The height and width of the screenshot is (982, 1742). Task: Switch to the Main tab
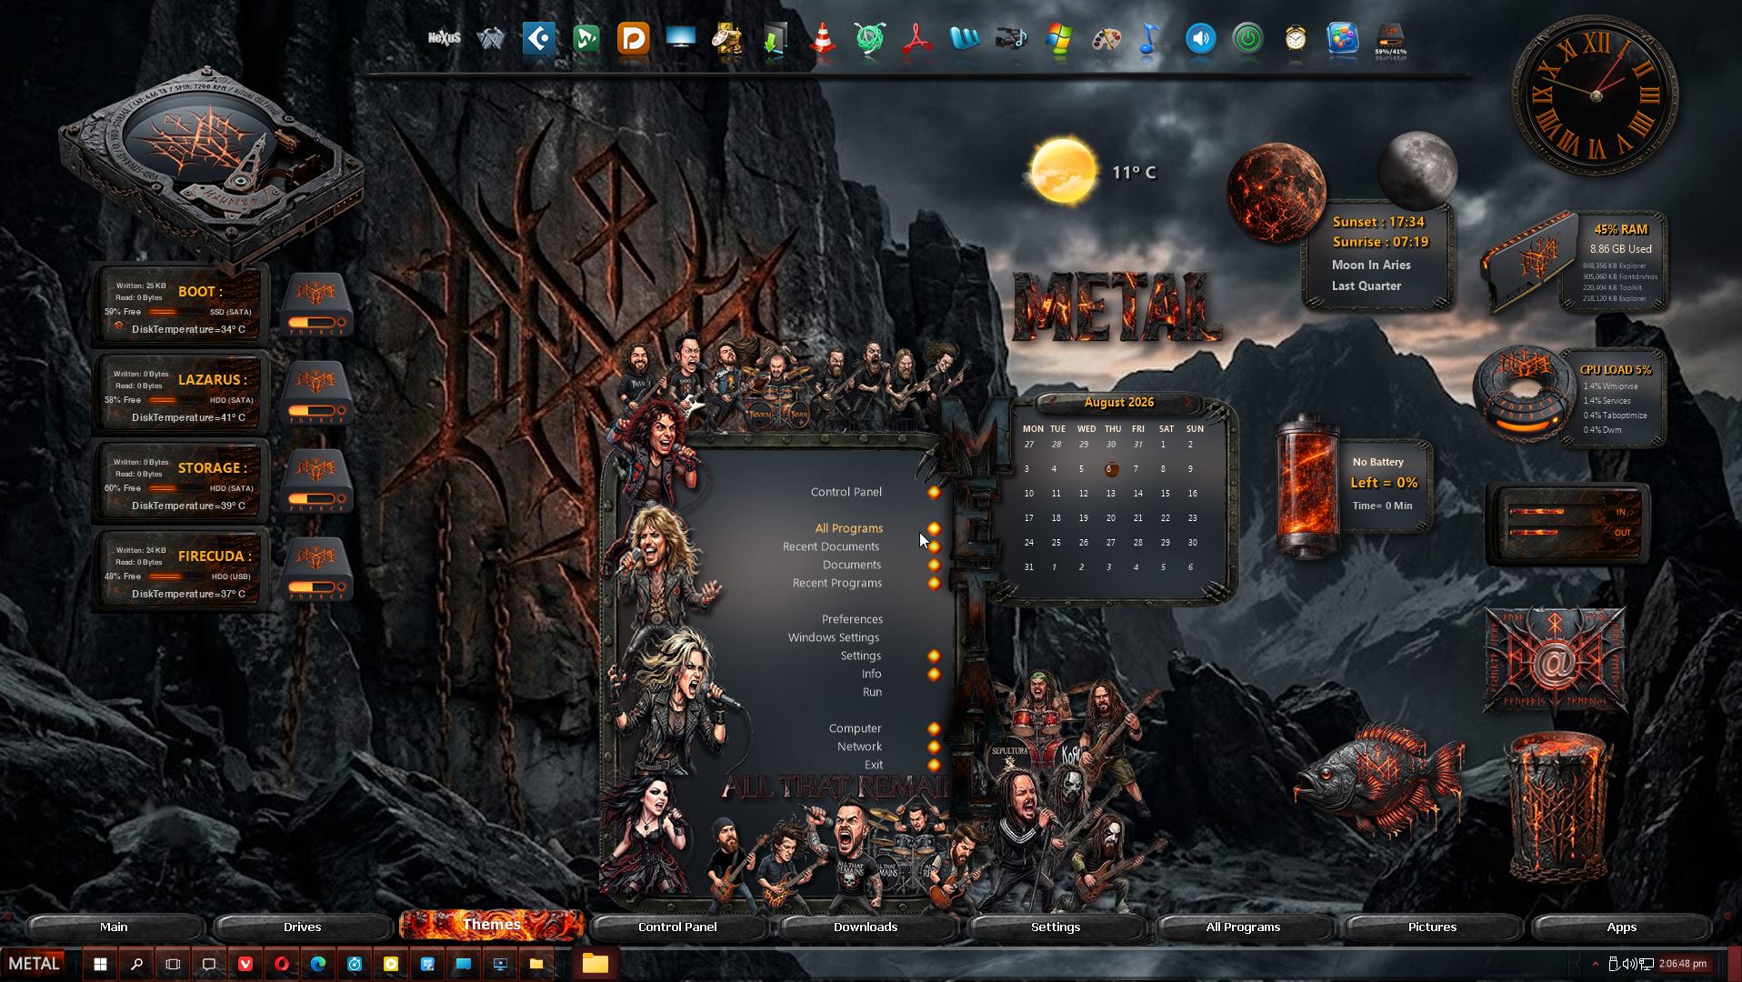pyautogui.click(x=114, y=927)
